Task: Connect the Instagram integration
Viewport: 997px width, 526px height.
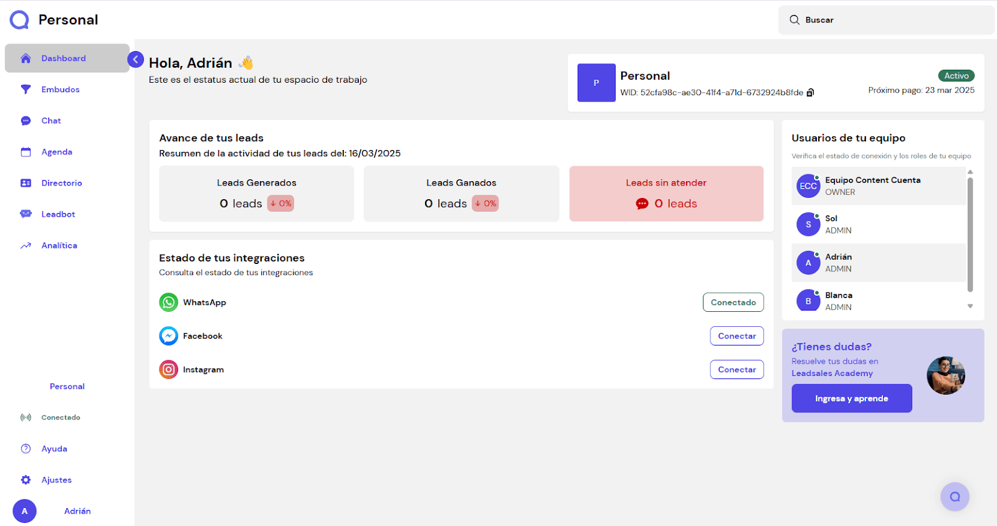Action: 737,370
